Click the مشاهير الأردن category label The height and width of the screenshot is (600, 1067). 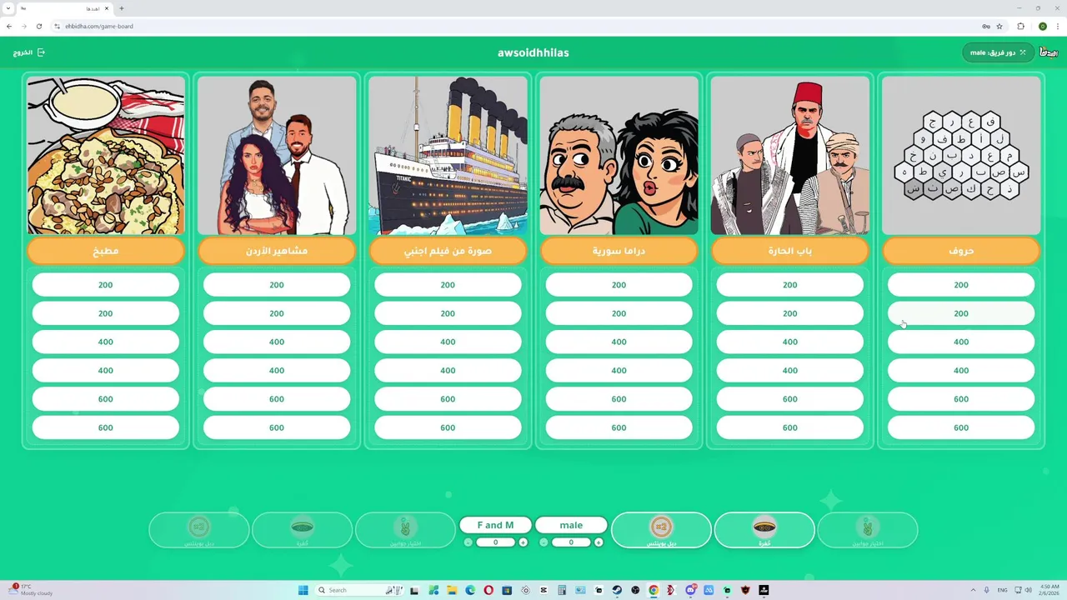277,250
